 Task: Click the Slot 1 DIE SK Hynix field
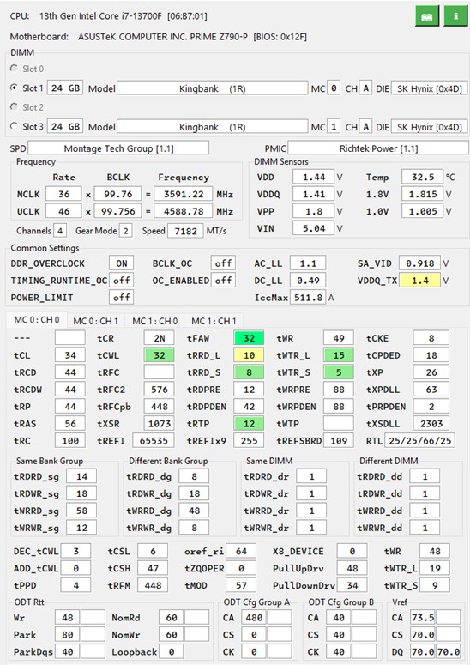[x=430, y=88]
